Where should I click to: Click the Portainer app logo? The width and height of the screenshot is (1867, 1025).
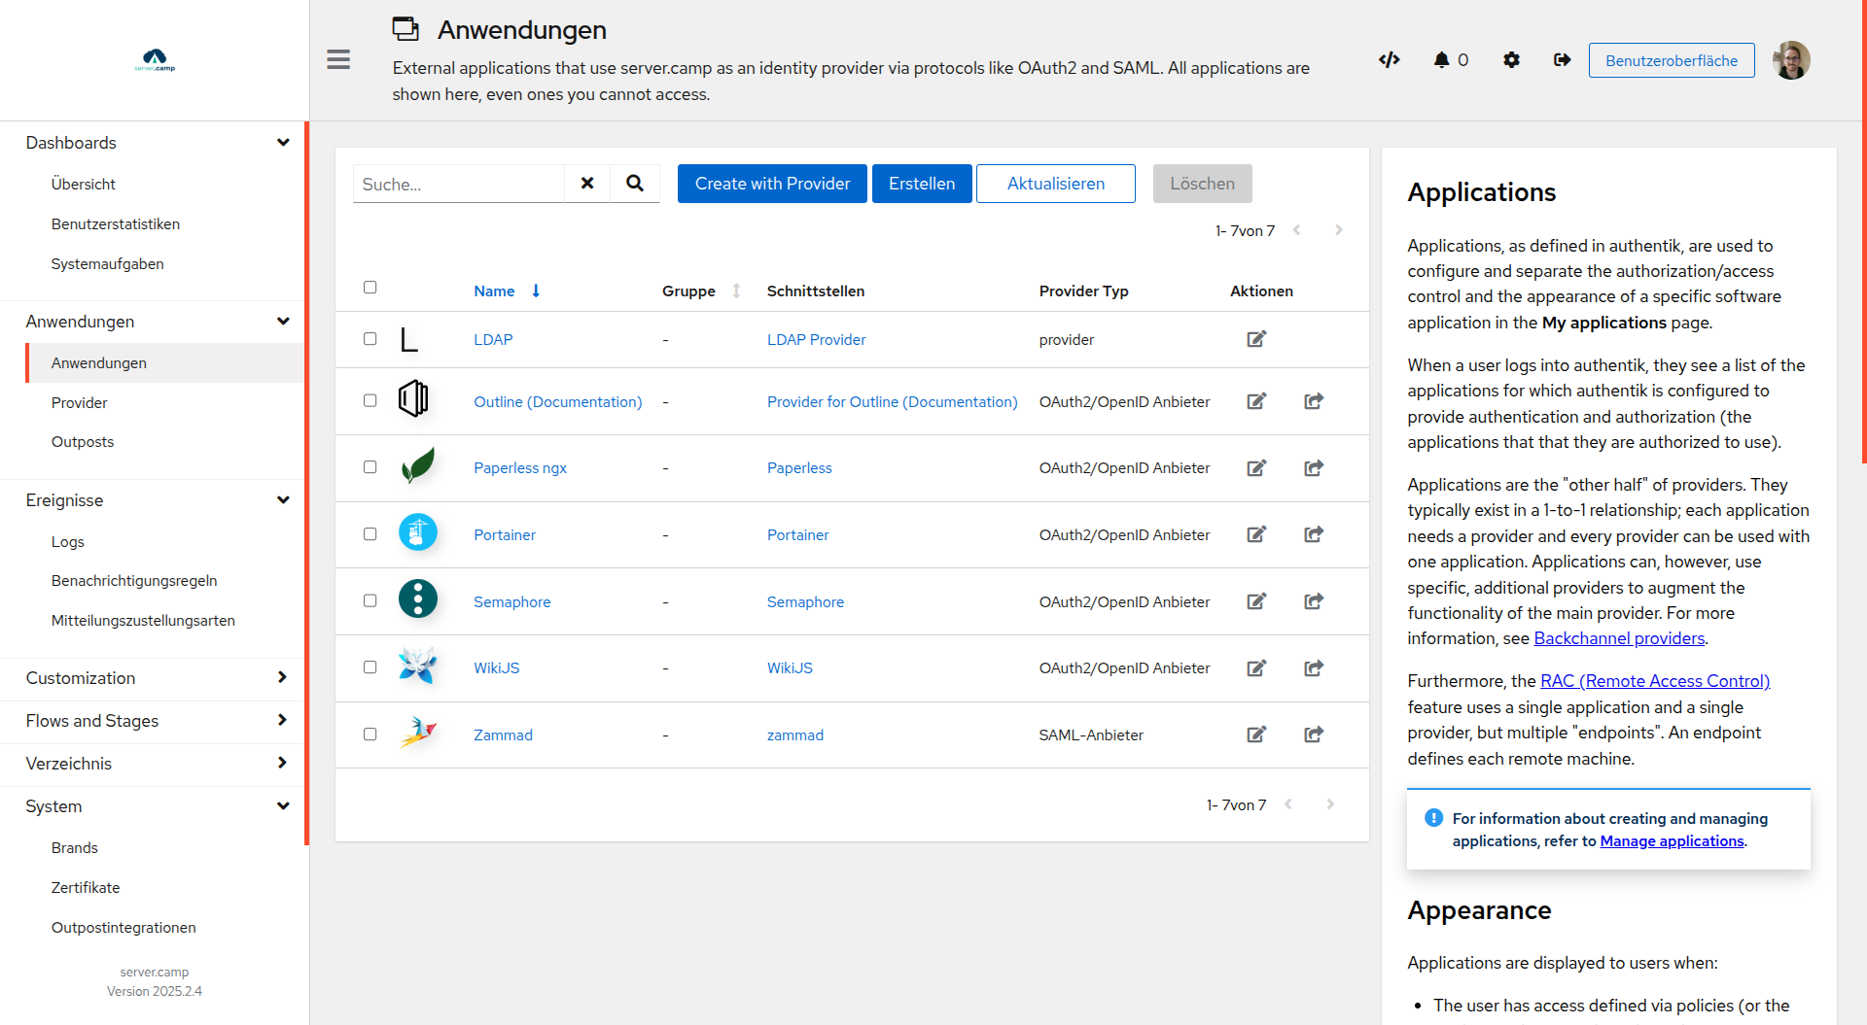coord(418,532)
